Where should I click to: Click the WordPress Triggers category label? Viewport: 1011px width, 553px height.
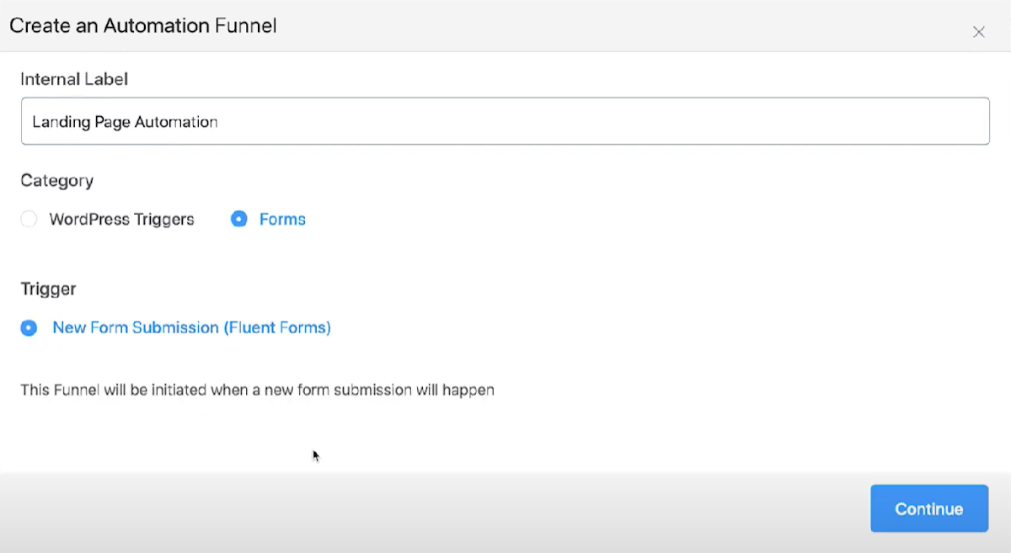point(121,219)
